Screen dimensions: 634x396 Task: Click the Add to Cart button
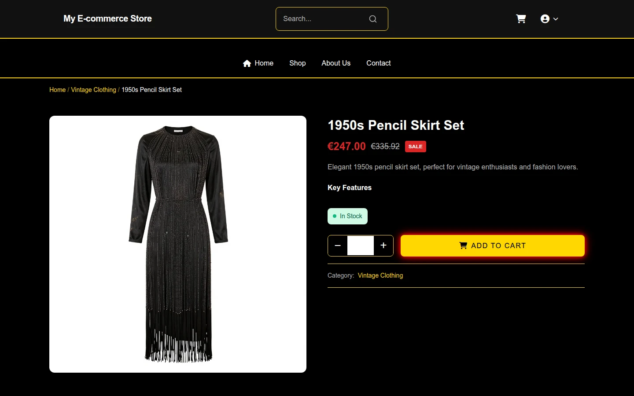pos(493,246)
